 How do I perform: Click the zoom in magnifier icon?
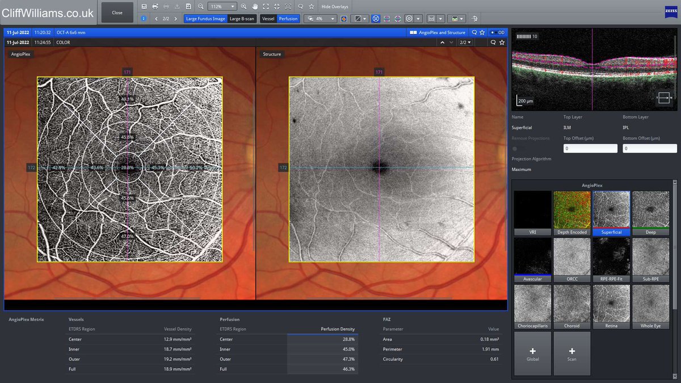tap(244, 6)
